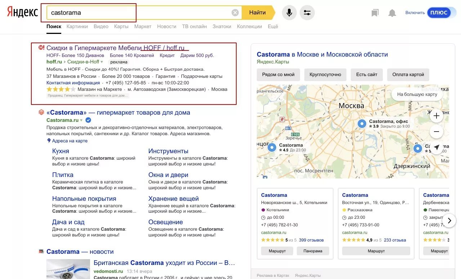
Task: Toggle the Круглосуточно filter
Action: click(x=325, y=75)
